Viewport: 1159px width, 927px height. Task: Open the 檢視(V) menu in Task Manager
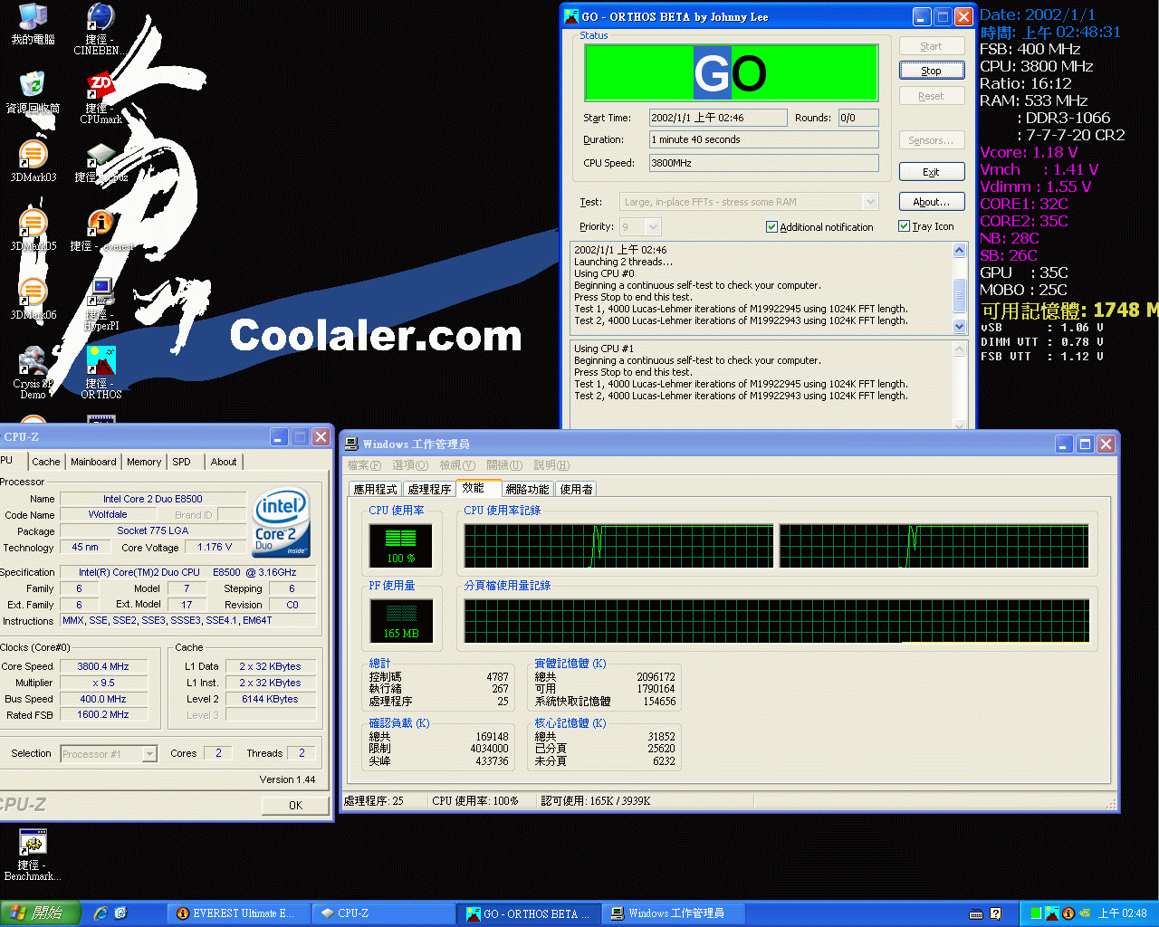pyautogui.click(x=457, y=465)
